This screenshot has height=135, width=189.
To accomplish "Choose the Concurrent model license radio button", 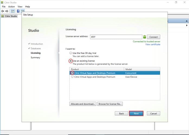I will click(x=72, y=73).
